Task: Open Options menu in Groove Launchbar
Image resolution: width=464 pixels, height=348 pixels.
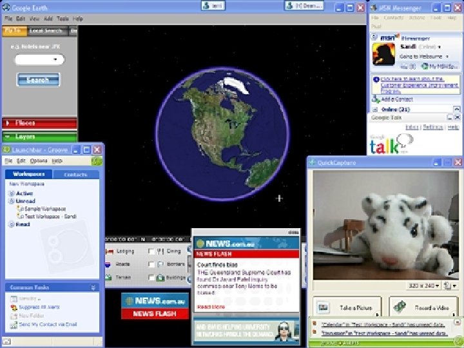Action: tap(39, 160)
